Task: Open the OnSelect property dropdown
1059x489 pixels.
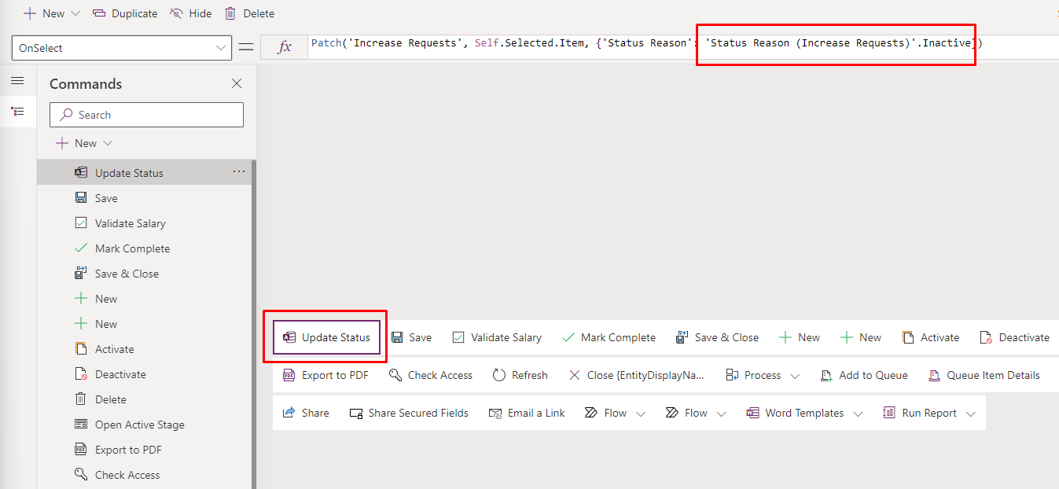Action: (220, 48)
